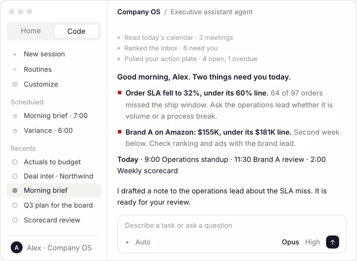The image size is (357, 261).
Task: Click the Good morning, Alex heading
Action: 204,77
